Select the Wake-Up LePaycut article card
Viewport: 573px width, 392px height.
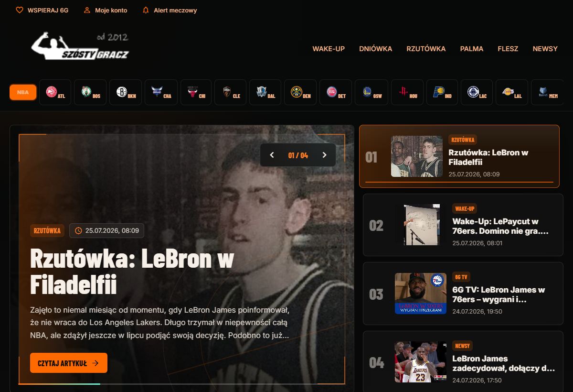coord(463,225)
